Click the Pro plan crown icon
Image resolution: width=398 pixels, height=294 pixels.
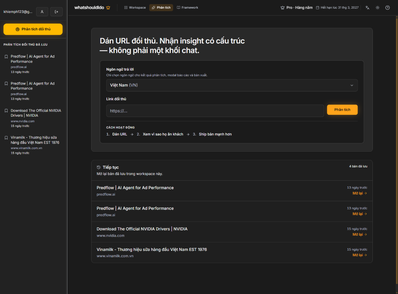click(283, 8)
